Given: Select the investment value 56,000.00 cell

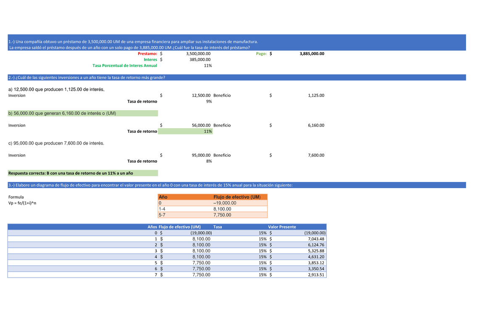Looking at the screenshot, I should pos(201,125).
